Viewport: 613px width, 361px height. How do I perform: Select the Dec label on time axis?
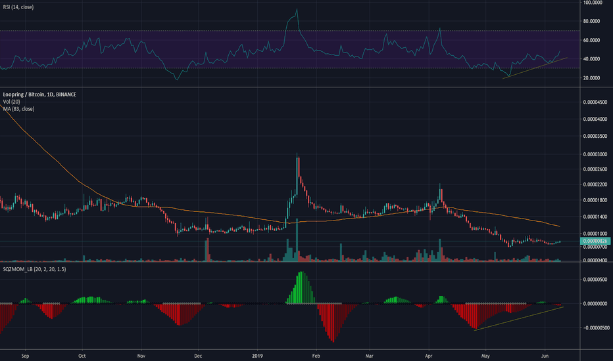pyautogui.click(x=198, y=356)
